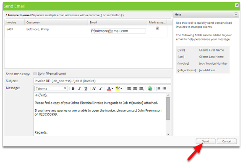This screenshot has width=243, height=164.
Task: Insert a numbered list
Action: [158, 88]
